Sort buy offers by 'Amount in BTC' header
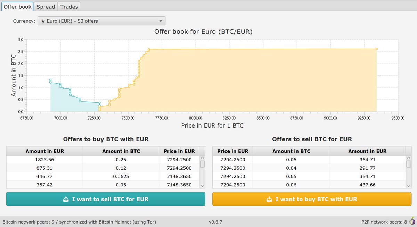 point(121,151)
